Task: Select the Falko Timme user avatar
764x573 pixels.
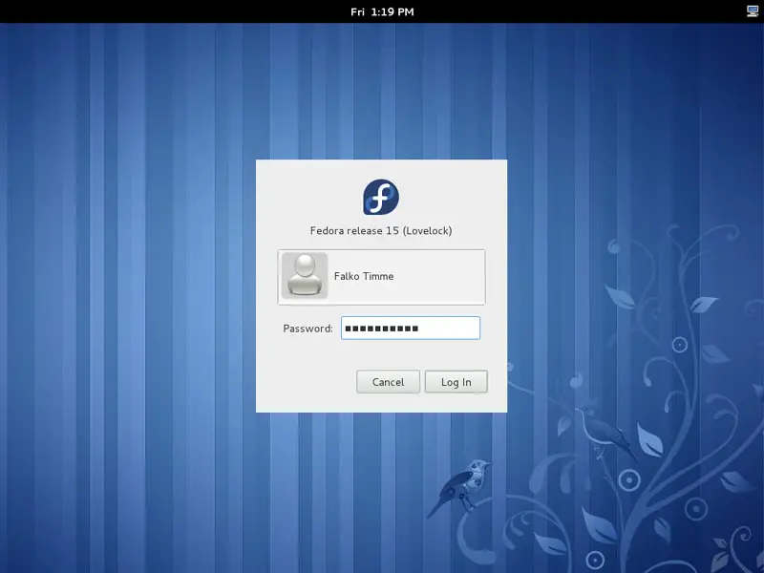Action: click(305, 276)
